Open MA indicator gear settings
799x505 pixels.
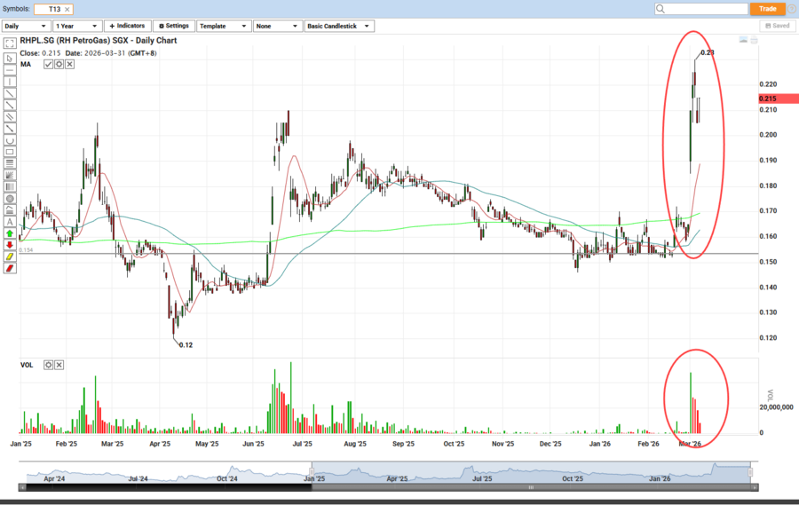click(59, 65)
